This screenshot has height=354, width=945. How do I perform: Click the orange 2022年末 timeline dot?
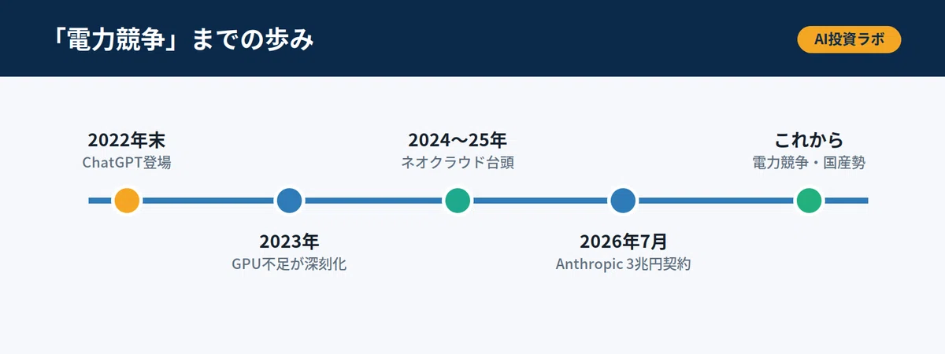coord(127,201)
